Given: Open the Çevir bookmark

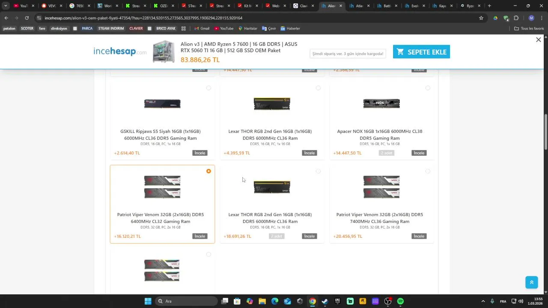Looking at the screenshot, I should coord(269,29).
